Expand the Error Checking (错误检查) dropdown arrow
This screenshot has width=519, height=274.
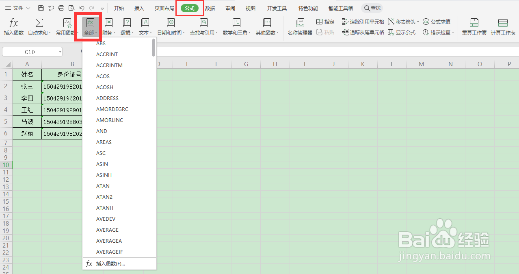(x=453, y=33)
